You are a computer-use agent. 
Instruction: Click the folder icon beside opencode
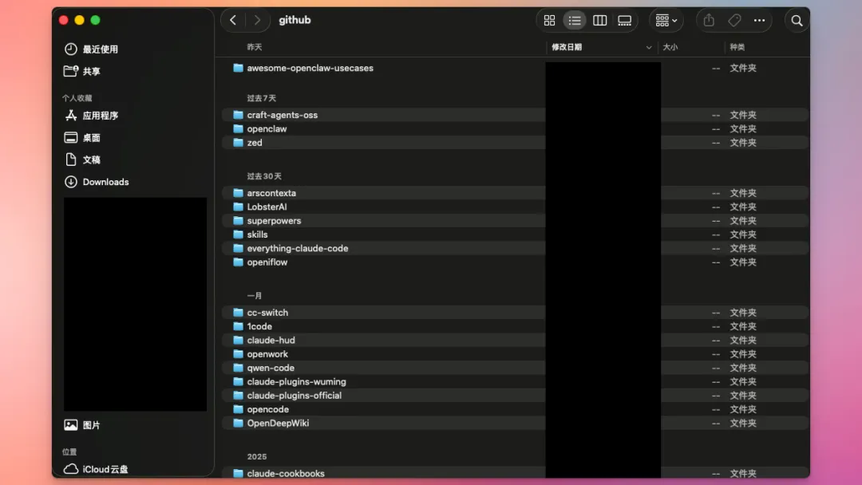coord(238,409)
